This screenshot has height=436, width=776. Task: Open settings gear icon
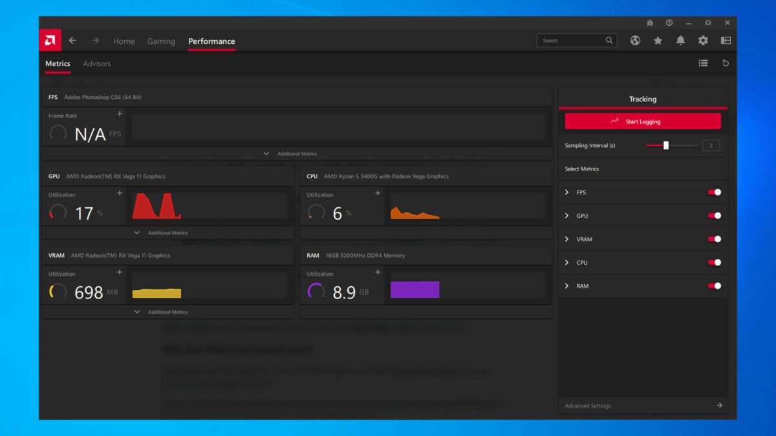(703, 40)
